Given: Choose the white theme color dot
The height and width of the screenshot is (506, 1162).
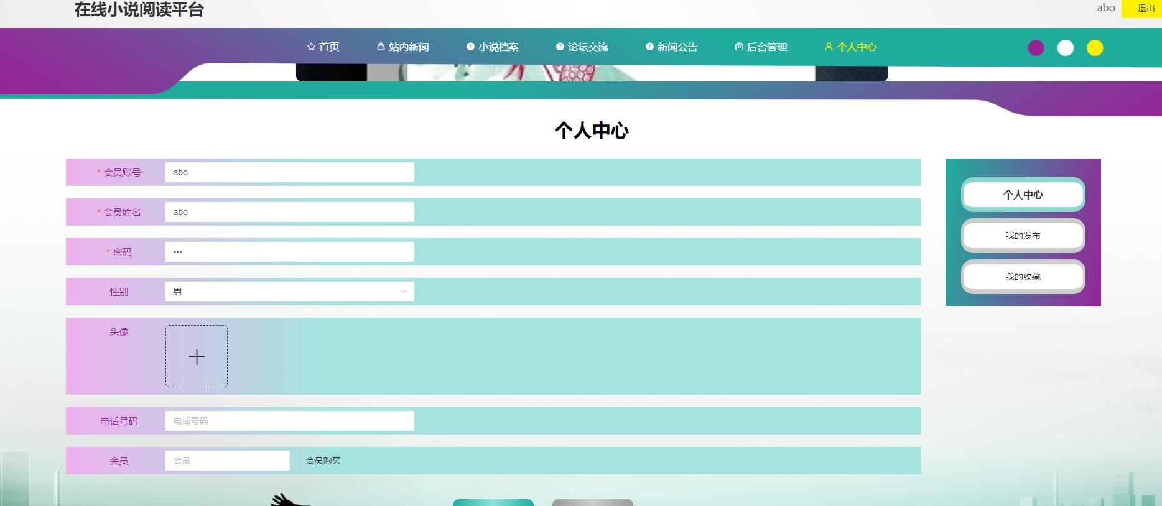Looking at the screenshot, I should 1066,48.
